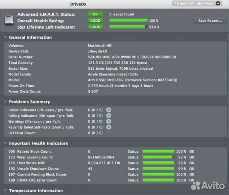Viewport: 229px width, 195px height.
Task: Click the Overall Health Rating progress bar
Action: (128, 21)
